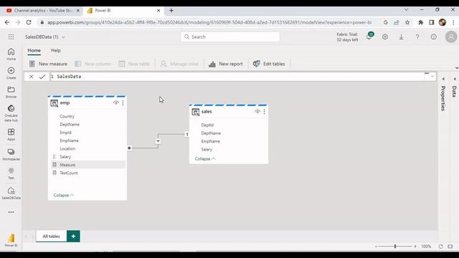459x258 pixels.
Task: Open browser extensions puzzle icon
Action: click(x=421, y=22)
